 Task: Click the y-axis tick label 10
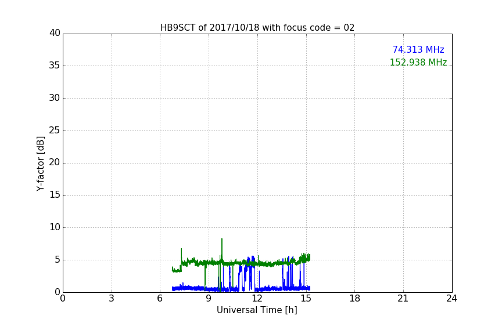point(55,227)
